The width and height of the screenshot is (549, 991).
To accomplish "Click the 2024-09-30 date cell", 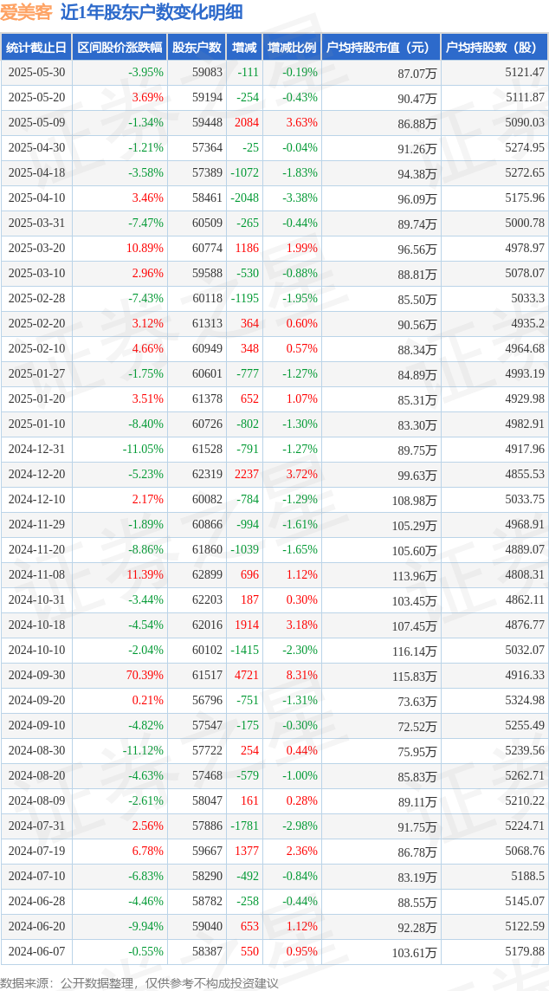I will 36,675.
